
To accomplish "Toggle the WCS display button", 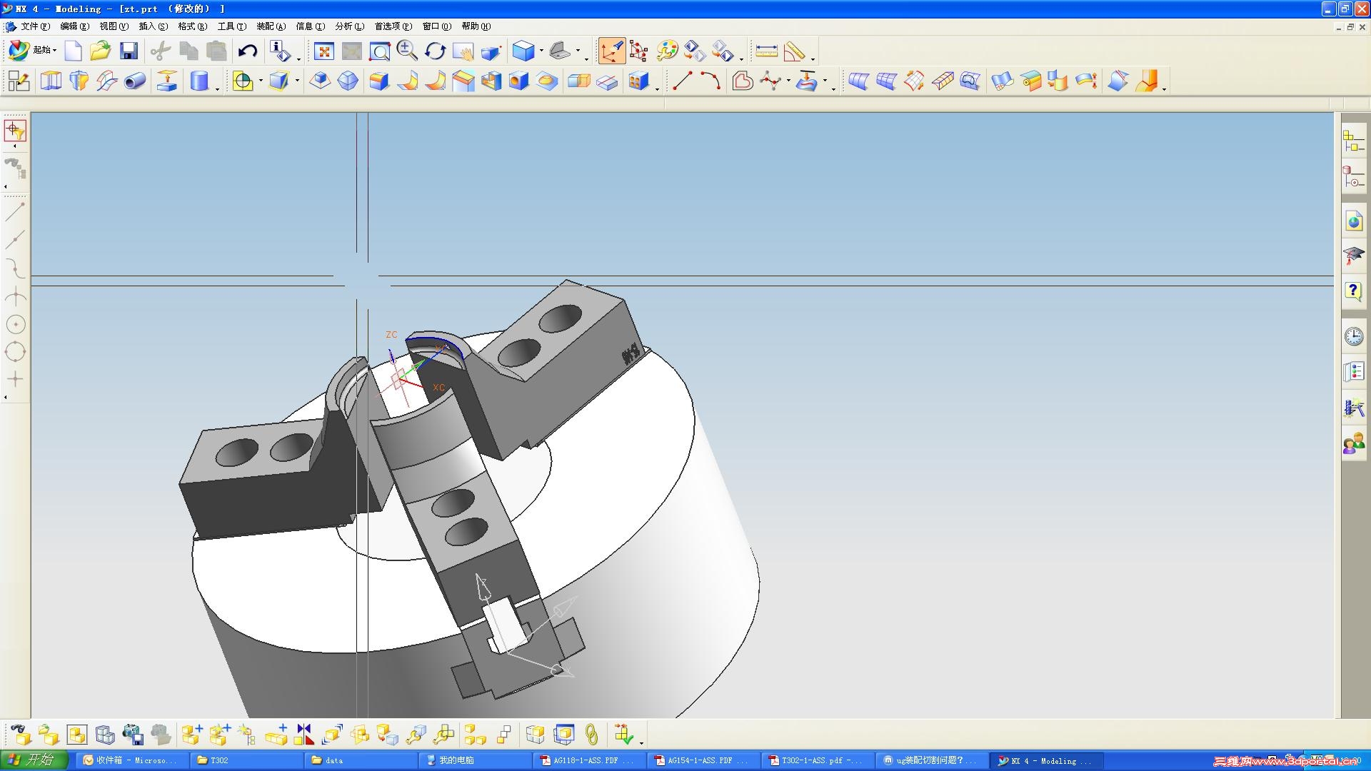I will coord(612,51).
